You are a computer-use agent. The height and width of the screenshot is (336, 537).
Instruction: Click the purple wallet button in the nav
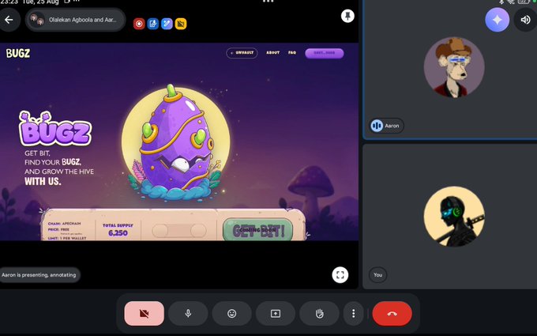pos(325,53)
